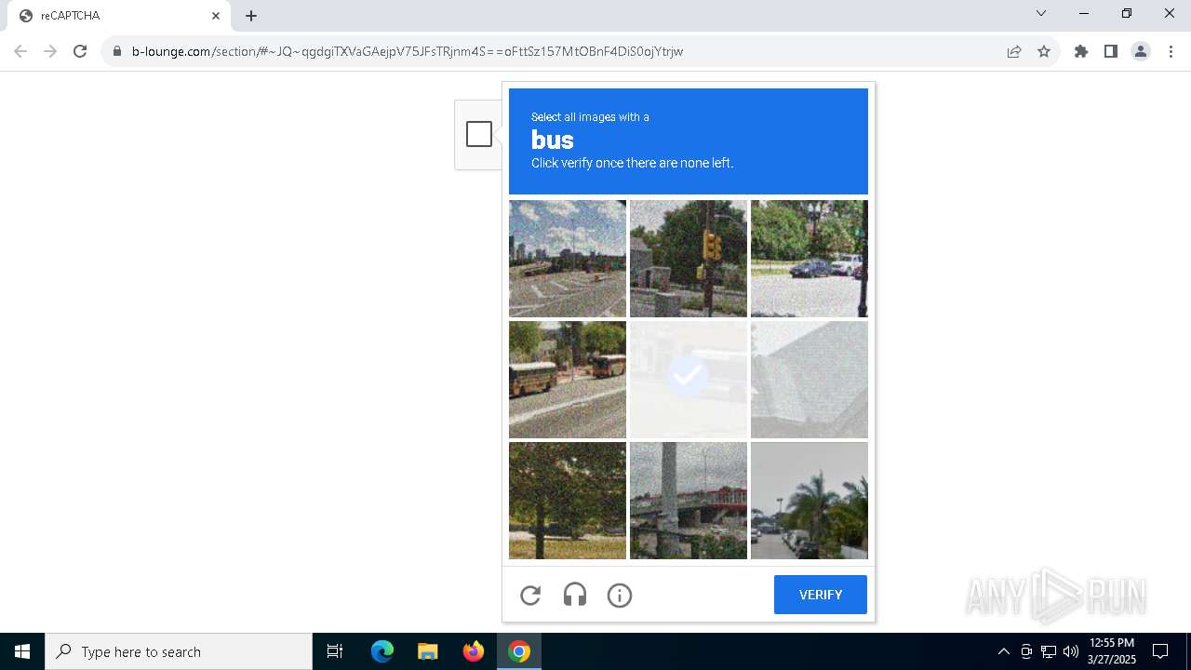The height and width of the screenshot is (670, 1191).
Task: Go back to previous page
Action: pyautogui.click(x=20, y=51)
